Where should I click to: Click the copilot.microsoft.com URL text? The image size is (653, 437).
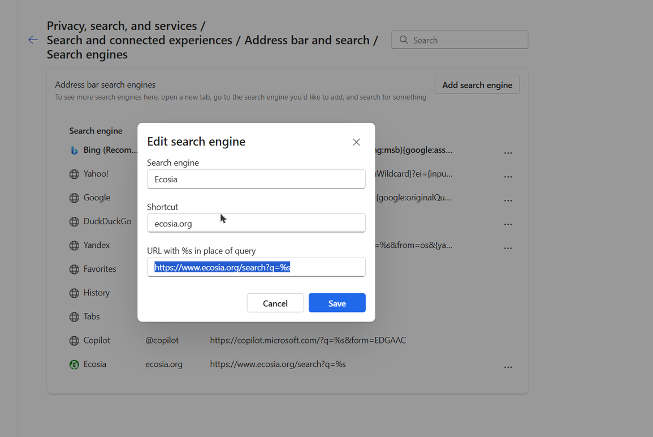(x=308, y=340)
